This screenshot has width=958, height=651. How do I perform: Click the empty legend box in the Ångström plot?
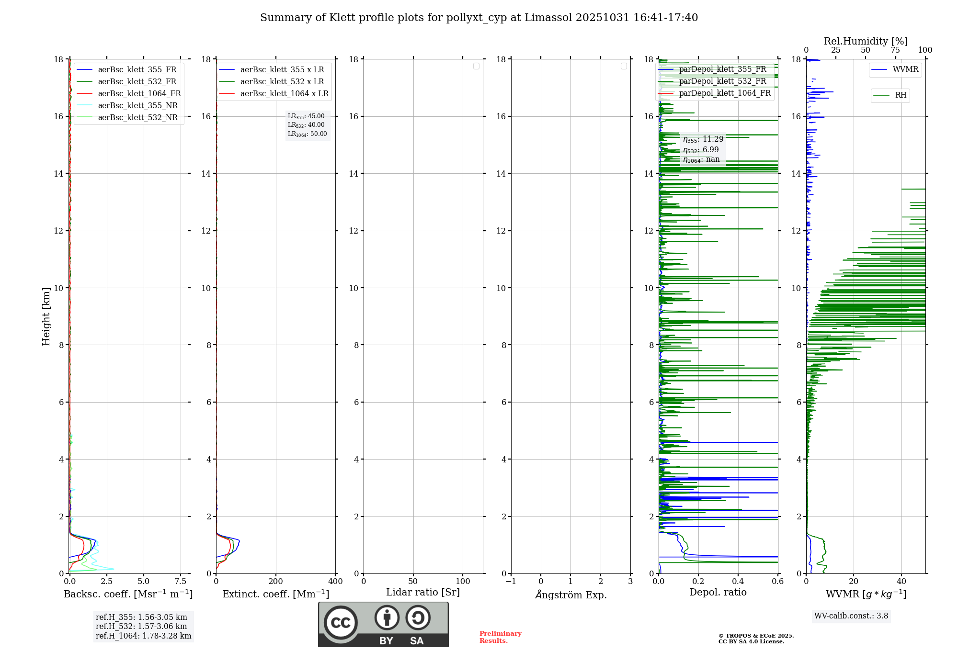pos(624,66)
